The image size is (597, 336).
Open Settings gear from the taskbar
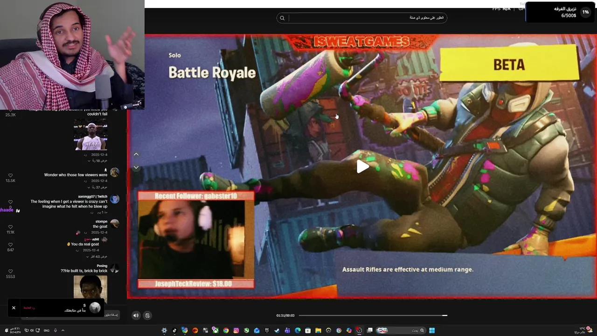[164, 330]
